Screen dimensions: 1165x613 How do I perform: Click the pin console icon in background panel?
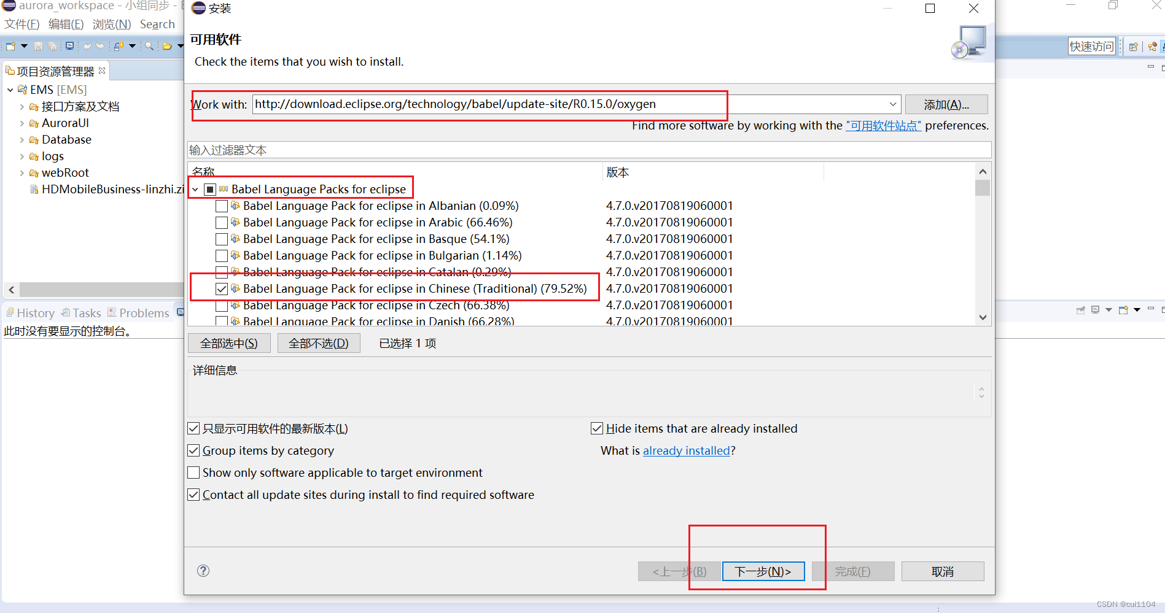(1081, 310)
